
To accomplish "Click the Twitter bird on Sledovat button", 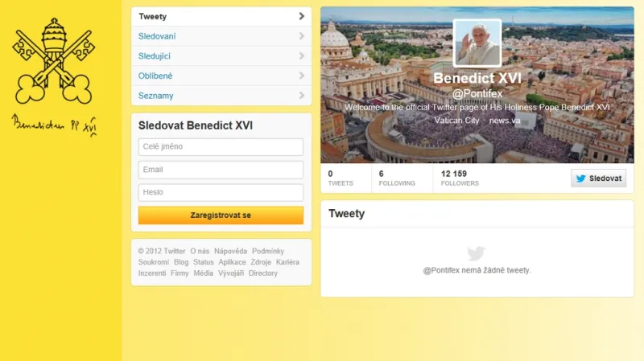I will [580, 178].
